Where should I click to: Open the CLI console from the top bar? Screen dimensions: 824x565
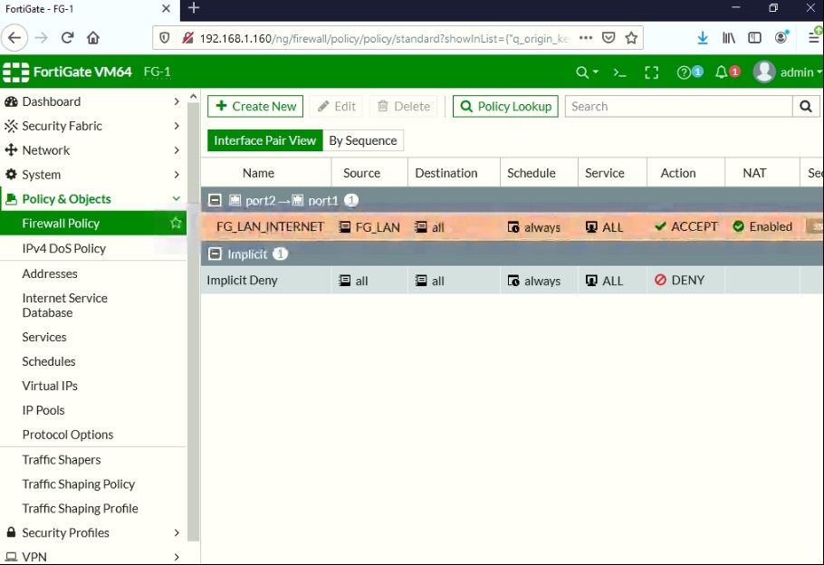[x=621, y=72]
